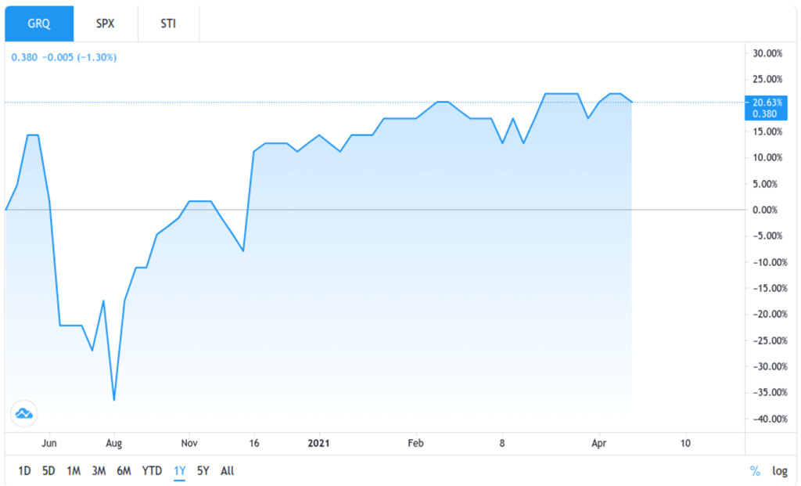The height and width of the screenshot is (486, 801).
Task: Select YTD range
Action: point(152,471)
